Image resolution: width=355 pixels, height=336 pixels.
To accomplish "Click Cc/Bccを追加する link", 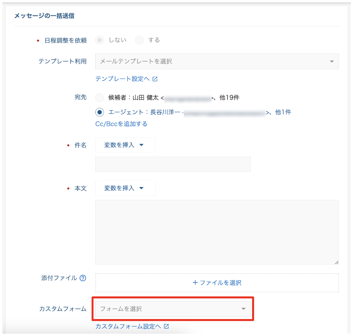I will (121, 124).
